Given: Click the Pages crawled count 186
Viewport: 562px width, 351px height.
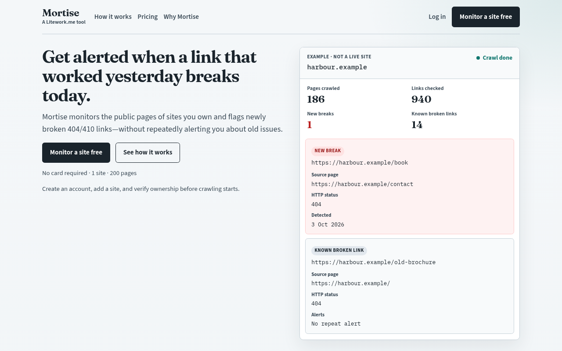Looking at the screenshot, I should click(x=316, y=100).
